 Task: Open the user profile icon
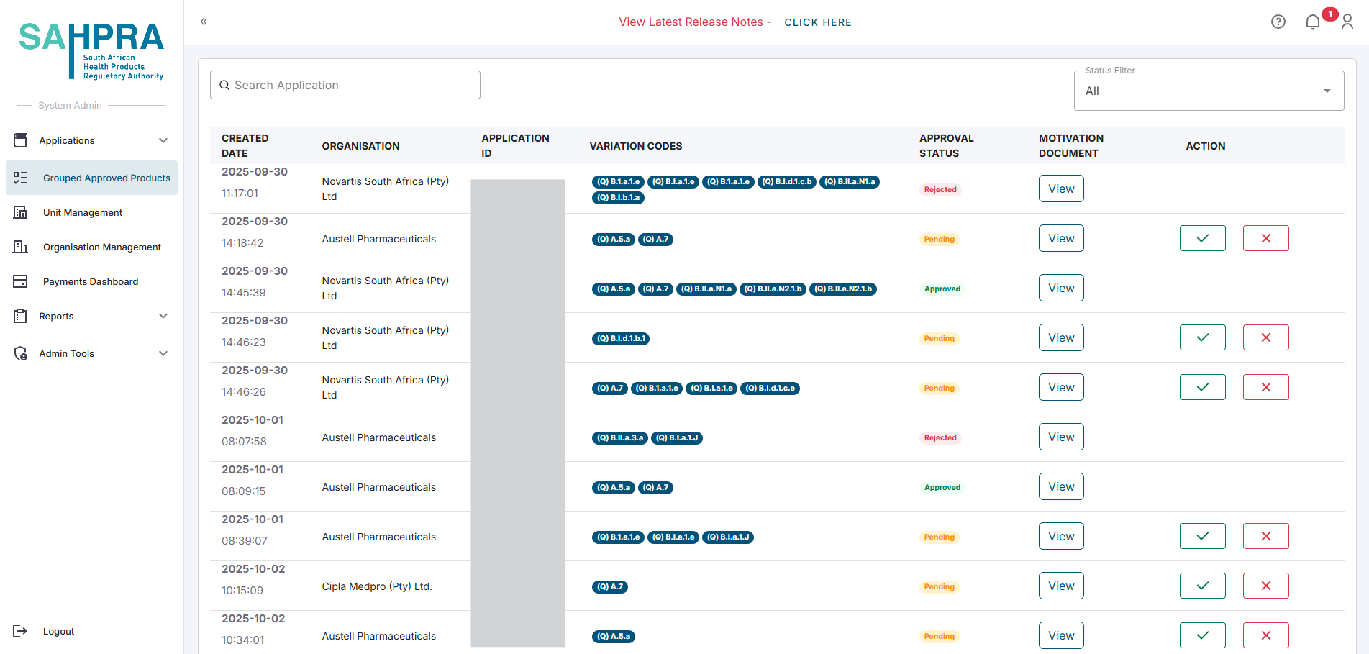click(x=1347, y=22)
